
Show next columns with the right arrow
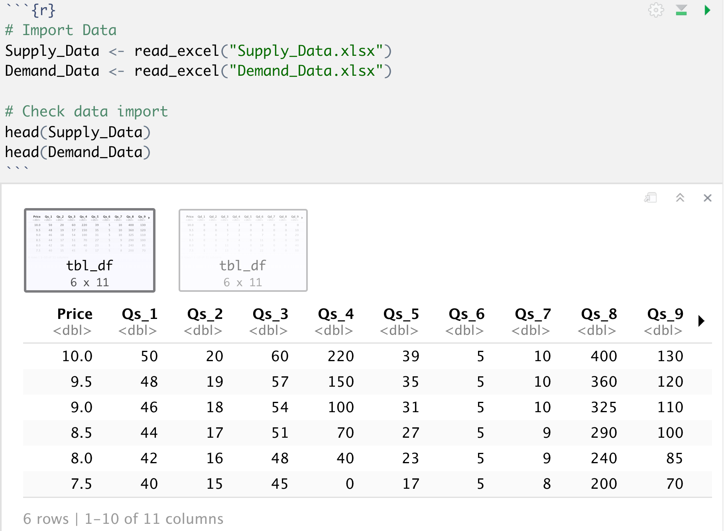click(x=702, y=321)
